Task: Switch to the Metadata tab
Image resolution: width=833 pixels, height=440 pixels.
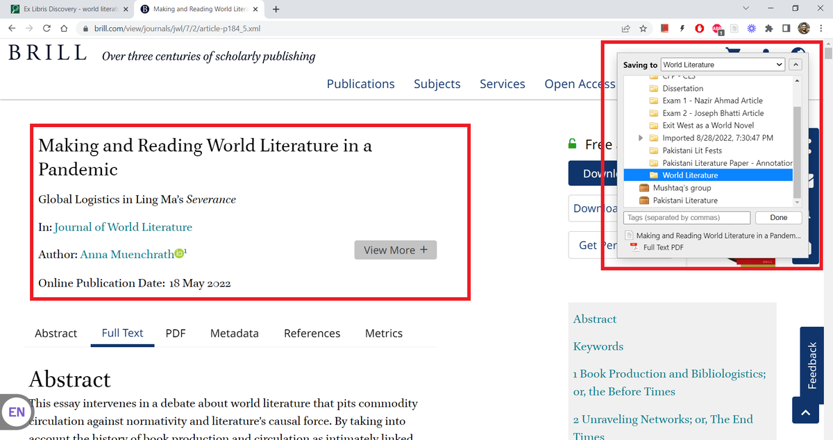Action: click(235, 333)
